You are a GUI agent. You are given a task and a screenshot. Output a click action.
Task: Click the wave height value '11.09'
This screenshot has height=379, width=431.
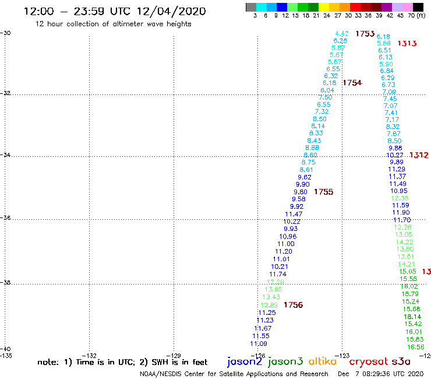coord(259,344)
